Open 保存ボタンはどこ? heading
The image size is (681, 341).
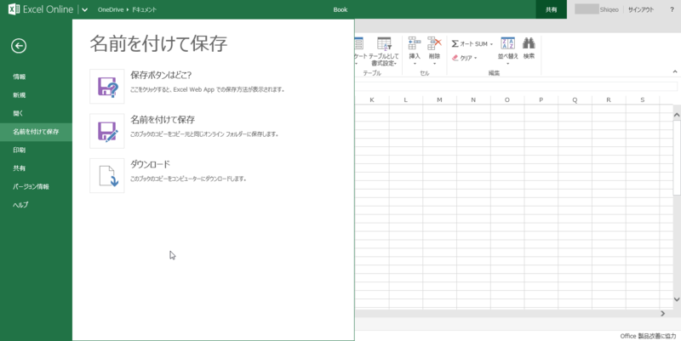coord(161,75)
